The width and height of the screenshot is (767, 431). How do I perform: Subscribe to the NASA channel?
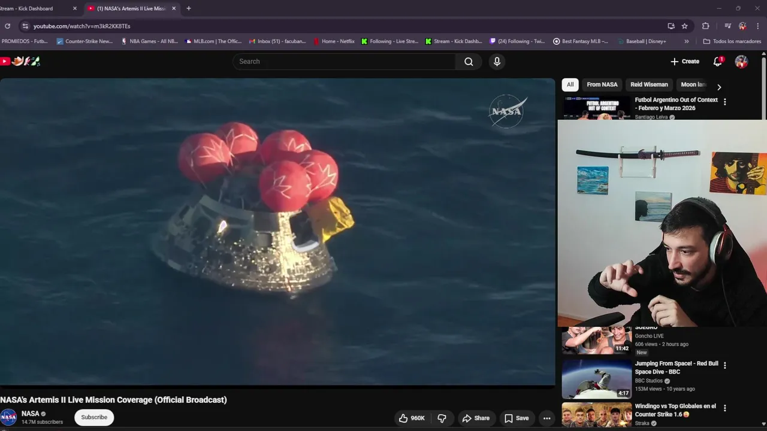coord(94,417)
